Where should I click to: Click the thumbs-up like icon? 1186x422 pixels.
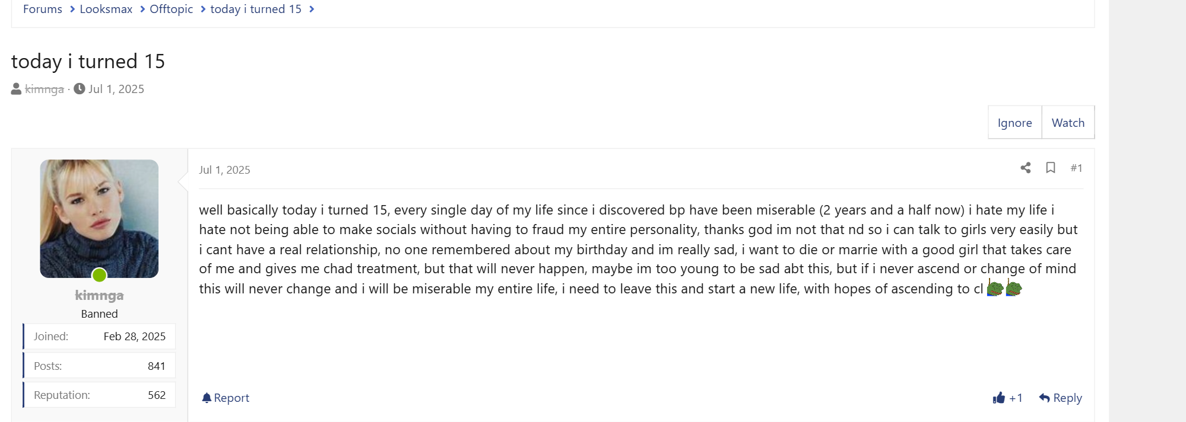coord(998,398)
